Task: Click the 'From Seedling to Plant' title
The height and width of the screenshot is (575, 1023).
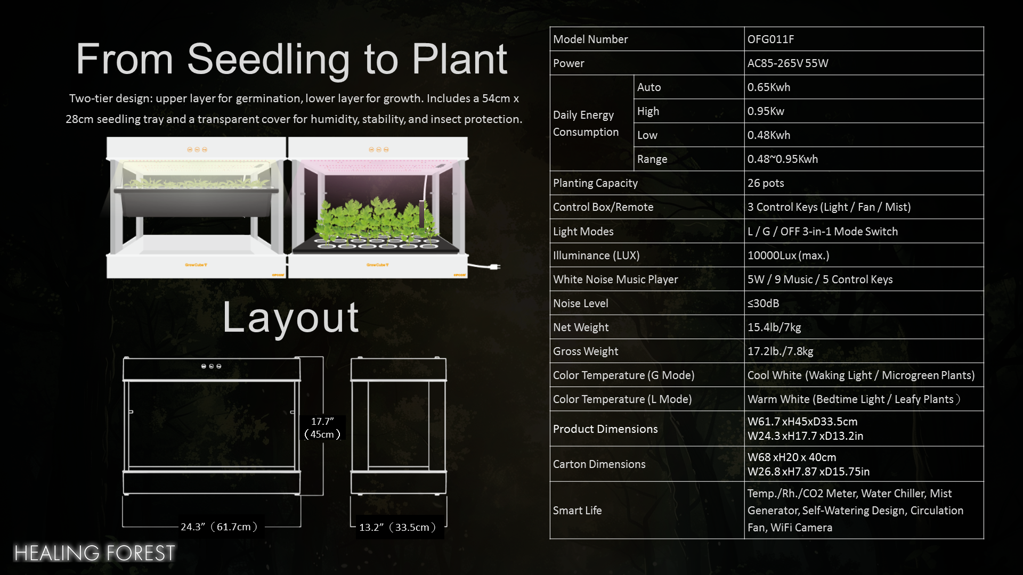Action: pos(291,59)
